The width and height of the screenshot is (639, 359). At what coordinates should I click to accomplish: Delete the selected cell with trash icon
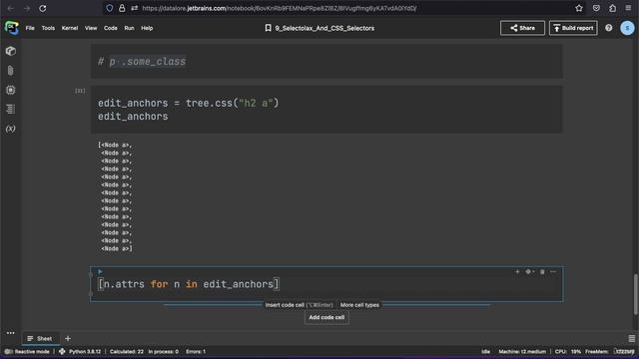[x=542, y=271]
